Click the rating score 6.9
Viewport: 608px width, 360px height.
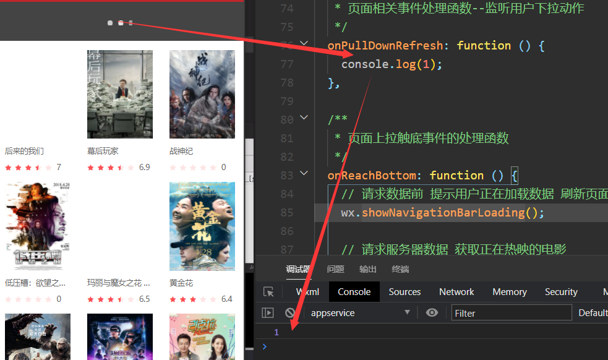coord(144,167)
